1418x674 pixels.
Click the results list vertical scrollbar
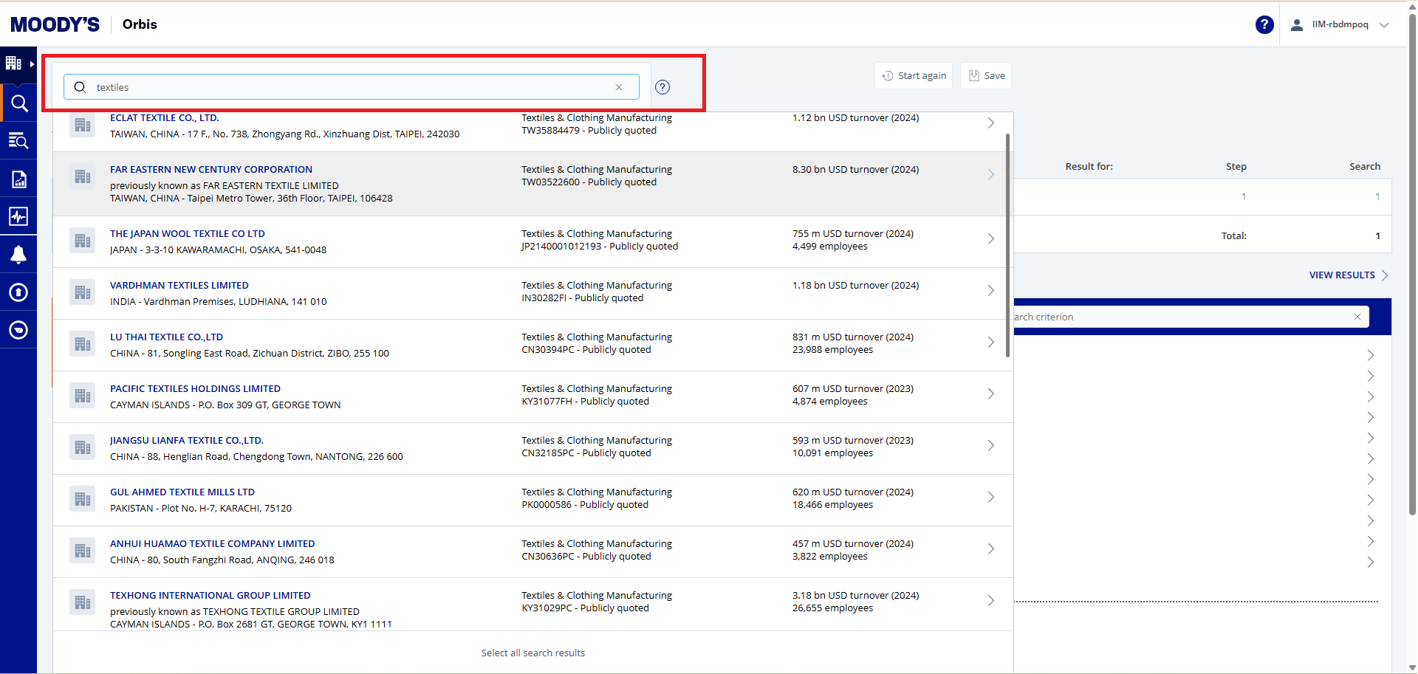[1007, 245]
